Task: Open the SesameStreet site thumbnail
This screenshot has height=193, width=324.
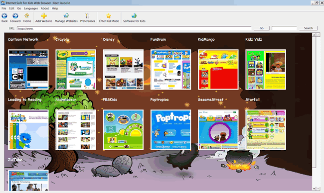Action: pos(218,130)
